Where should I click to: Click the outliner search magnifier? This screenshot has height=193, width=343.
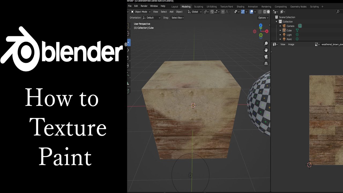click(x=338, y=12)
